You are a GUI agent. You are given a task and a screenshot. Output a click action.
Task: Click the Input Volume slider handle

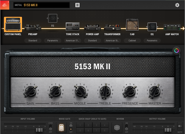pyautogui.click(x=39, y=130)
